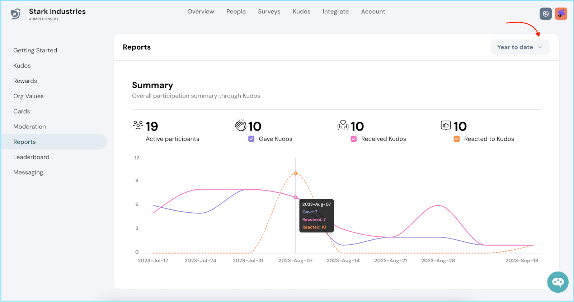Click the Stark Industries logo icon
574x302 pixels.
[15, 14]
